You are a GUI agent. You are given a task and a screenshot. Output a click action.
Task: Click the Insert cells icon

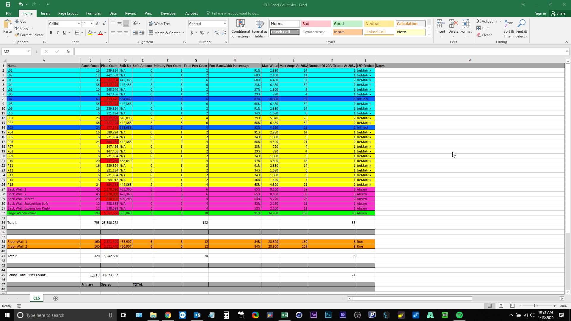(x=441, y=24)
